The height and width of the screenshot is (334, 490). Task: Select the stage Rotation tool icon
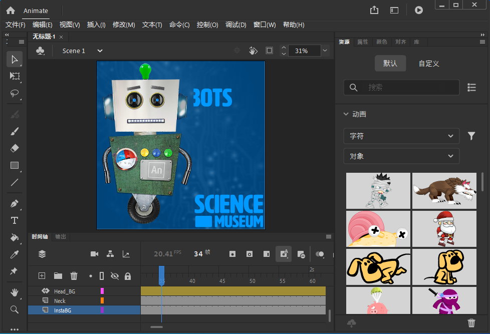pyautogui.click(x=253, y=50)
